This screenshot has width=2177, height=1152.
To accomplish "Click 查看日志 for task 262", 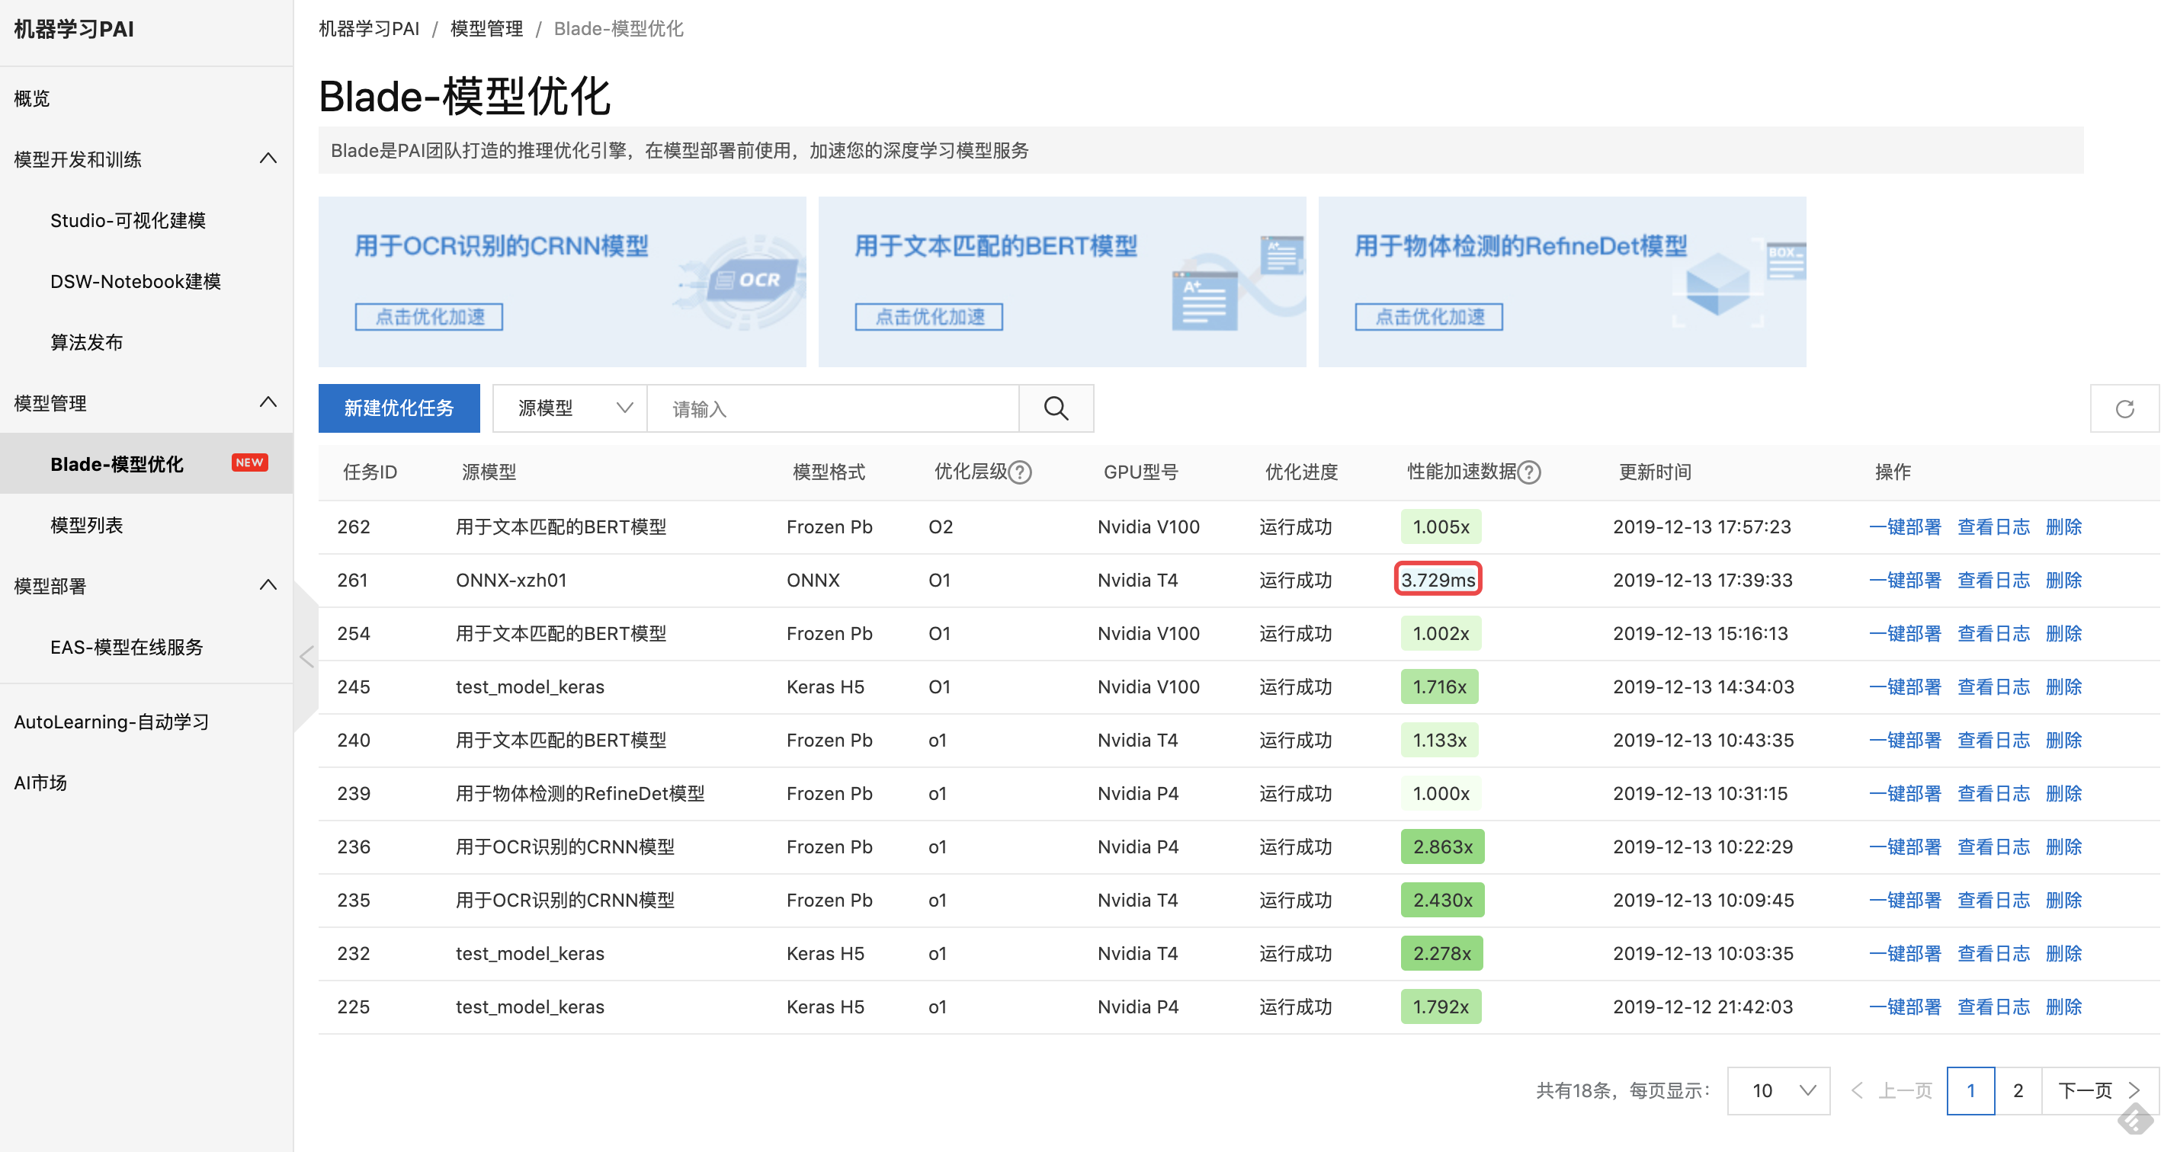I will pos(1993,527).
